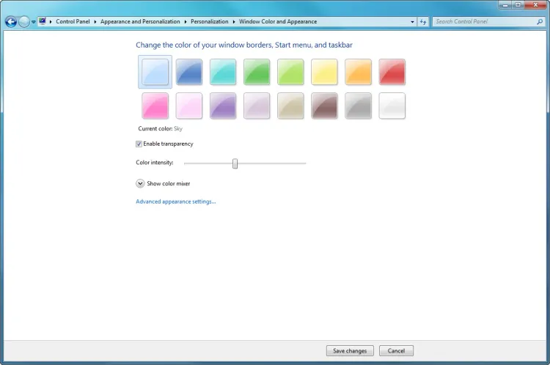Image resolution: width=550 pixels, height=365 pixels.
Task: Disable the Enable transparency checkbox
Action: [139, 144]
